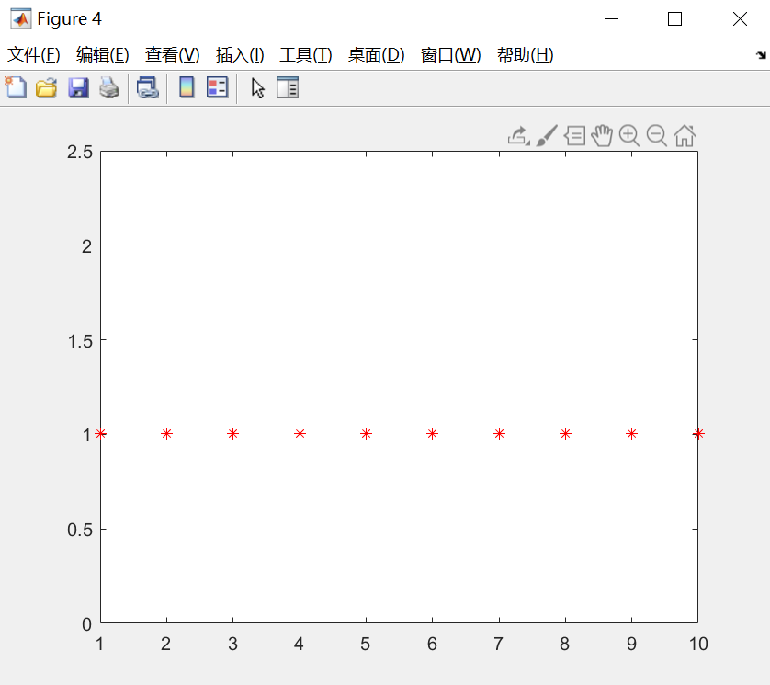The height and width of the screenshot is (685, 770).
Task: Open the 窗口(W) menu
Action: [x=450, y=54]
